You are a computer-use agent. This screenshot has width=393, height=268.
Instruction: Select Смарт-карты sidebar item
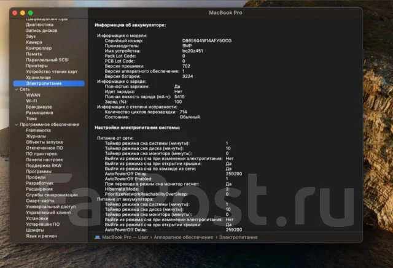click(x=40, y=201)
